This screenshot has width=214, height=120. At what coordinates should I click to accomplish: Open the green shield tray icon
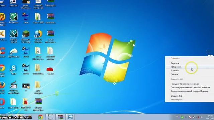click(182, 117)
